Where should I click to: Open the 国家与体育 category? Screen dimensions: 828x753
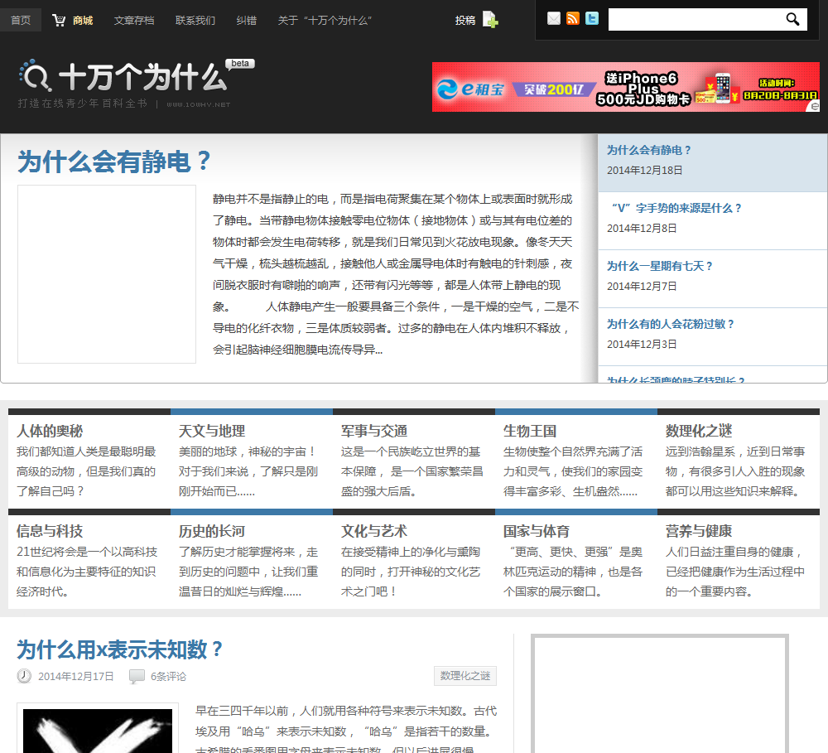pos(537,531)
